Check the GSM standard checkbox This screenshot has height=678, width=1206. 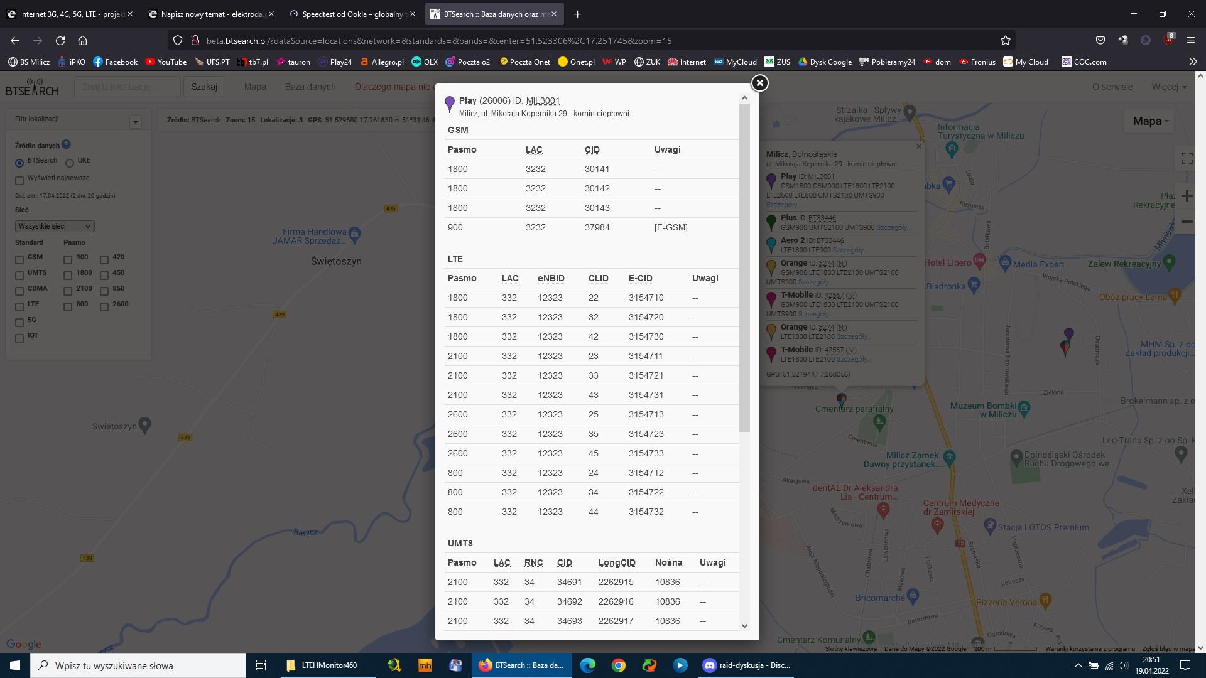point(19,260)
